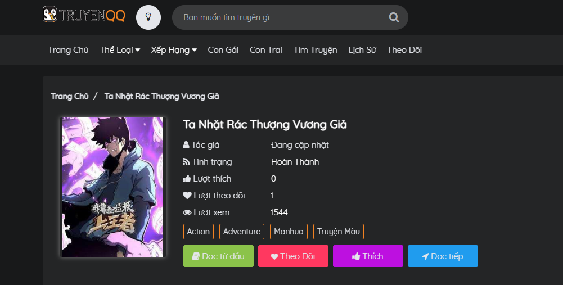Image resolution: width=563 pixels, height=285 pixels.
Task: Open the Lịch Sử history page
Action: [x=362, y=50]
